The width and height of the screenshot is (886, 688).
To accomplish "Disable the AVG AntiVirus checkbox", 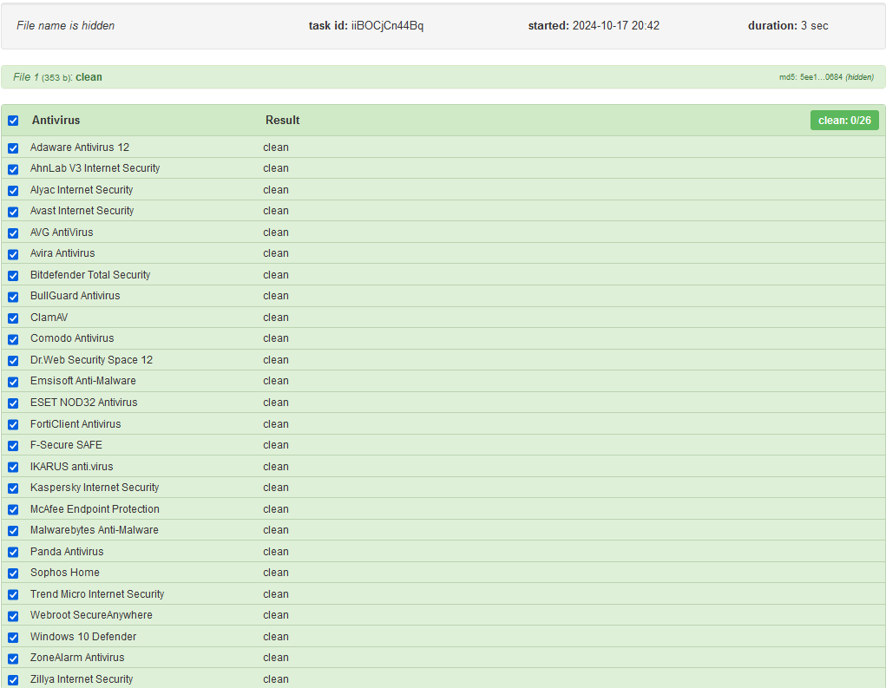I will [13, 233].
